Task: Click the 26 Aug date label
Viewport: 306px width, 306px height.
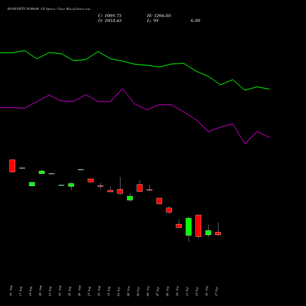Action: point(80,291)
